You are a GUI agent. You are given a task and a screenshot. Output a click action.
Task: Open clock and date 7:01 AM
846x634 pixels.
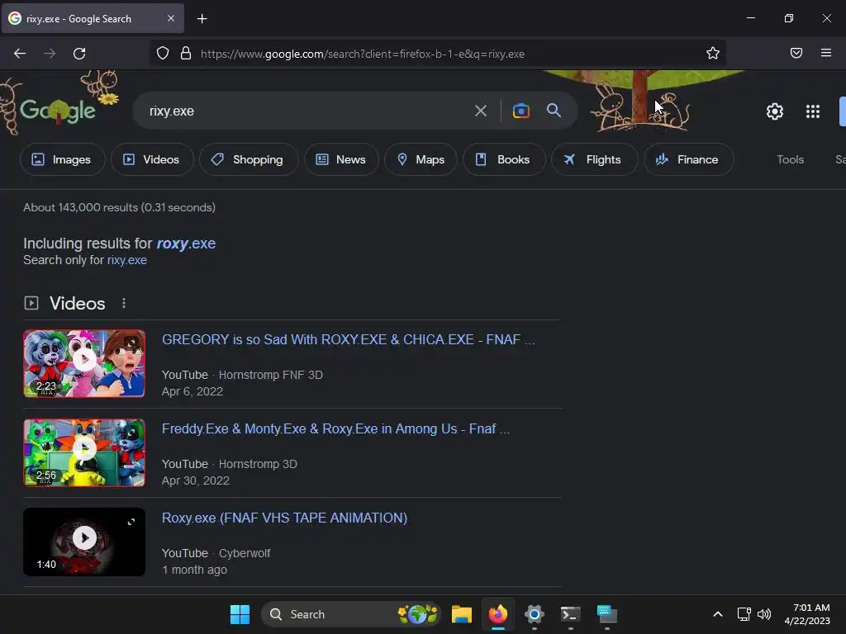coord(806,614)
